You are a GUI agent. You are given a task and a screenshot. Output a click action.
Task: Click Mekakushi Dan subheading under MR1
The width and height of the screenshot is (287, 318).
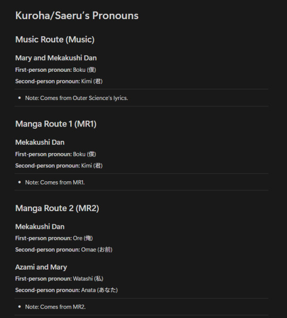pos(40,143)
